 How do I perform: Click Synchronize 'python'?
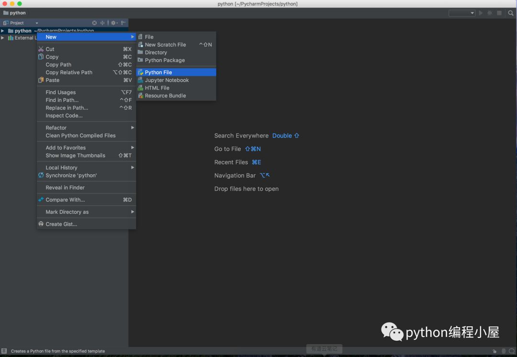pyautogui.click(x=86, y=175)
